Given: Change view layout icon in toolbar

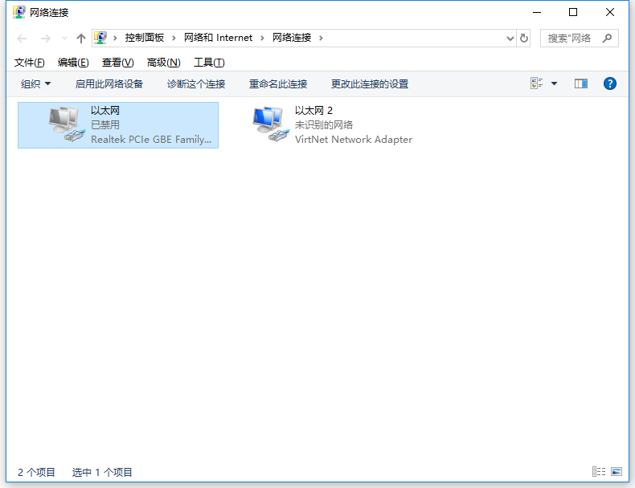Looking at the screenshot, I should (x=537, y=83).
